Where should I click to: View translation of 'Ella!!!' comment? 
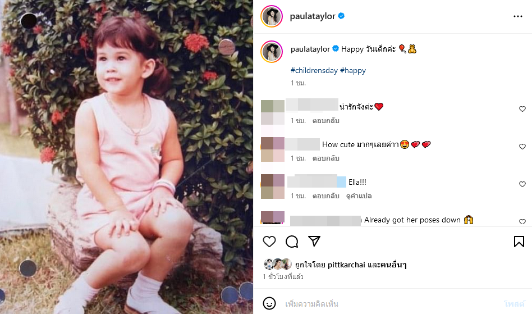[359, 196]
